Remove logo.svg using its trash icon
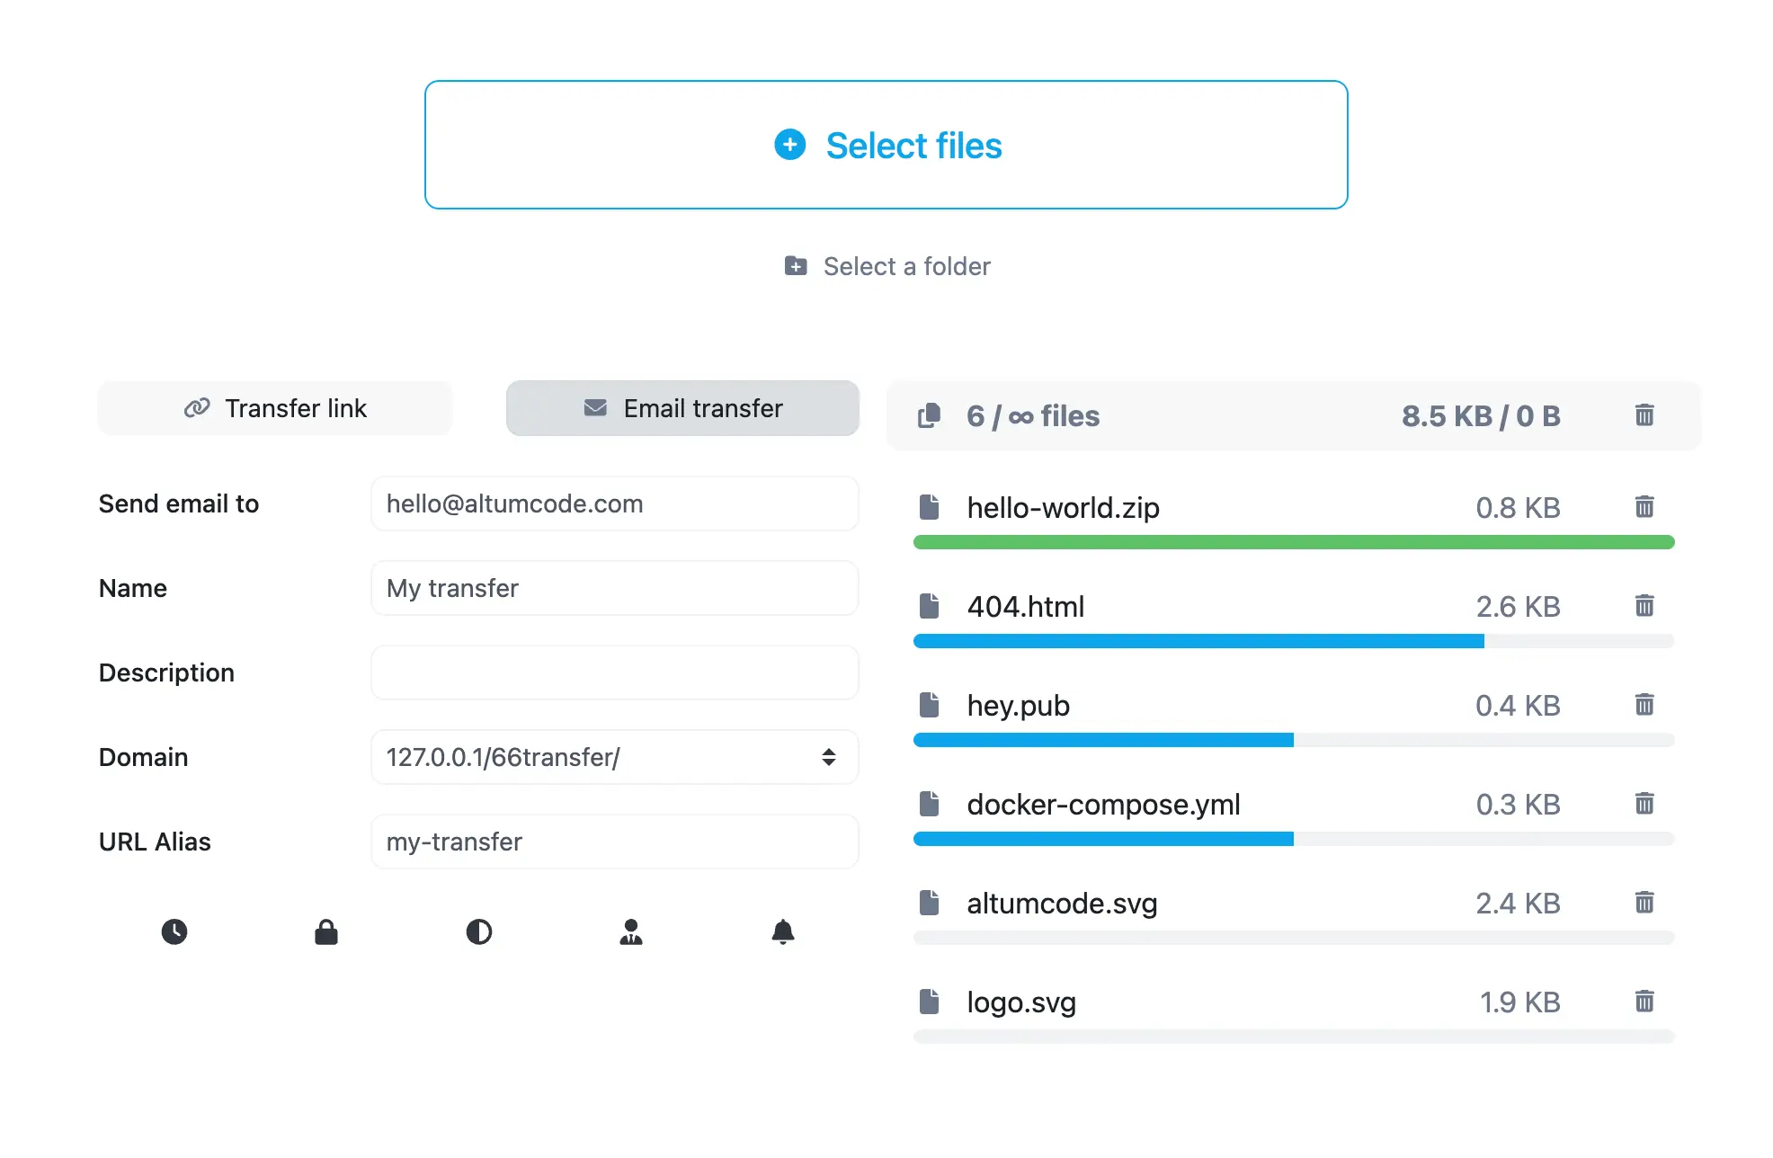Image resolution: width=1773 pixels, height=1158 pixels. click(1644, 1002)
